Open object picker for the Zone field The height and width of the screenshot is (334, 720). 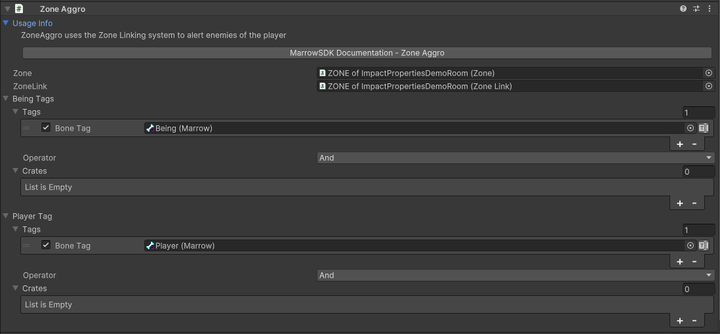click(708, 73)
